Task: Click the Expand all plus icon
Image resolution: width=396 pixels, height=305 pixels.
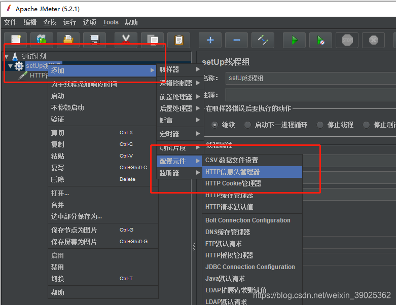Action: [210, 40]
